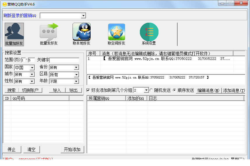
Task: Close the 营销QQ助手 window
Action: click(x=241, y=3)
